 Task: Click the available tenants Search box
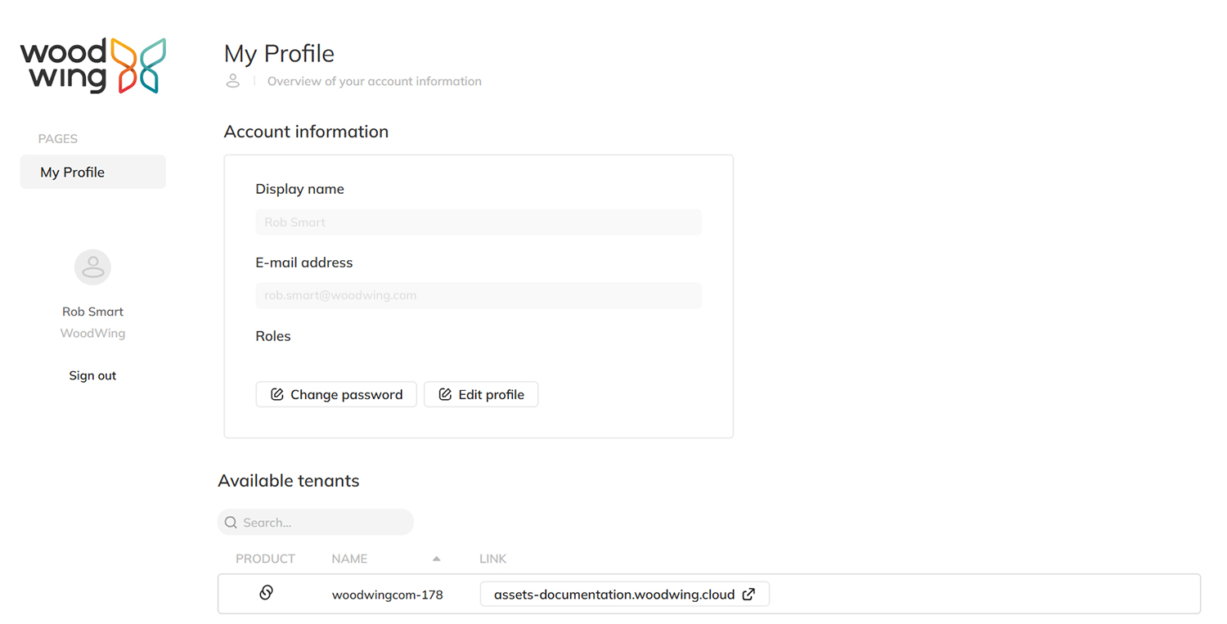tap(316, 523)
